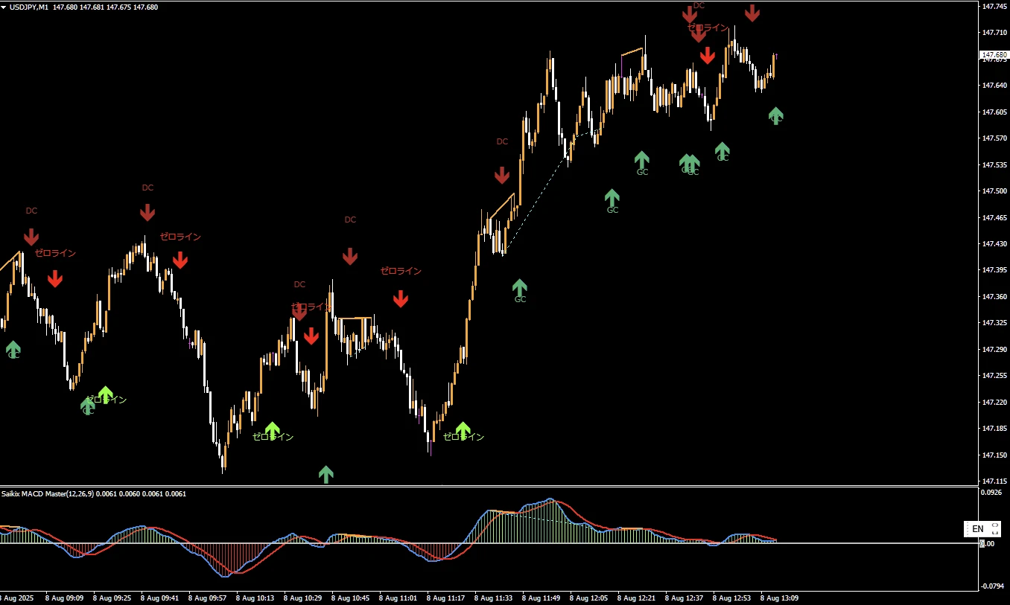Select the bright red arrow below 11:01 ゼロライン
Viewport: 1010px width, 605px height.
coord(401,298)
